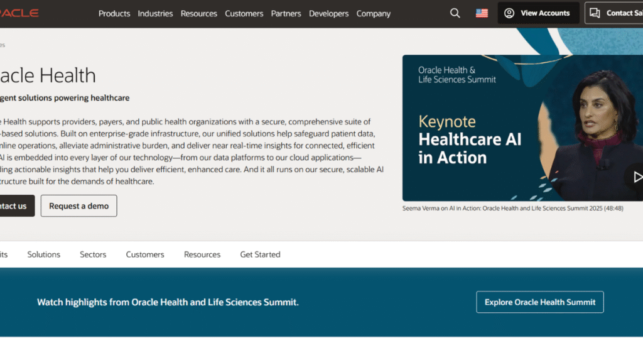Viewport: 643px width, 338px height.
Task: Click the View Accounts button
Action: (538, 13)
